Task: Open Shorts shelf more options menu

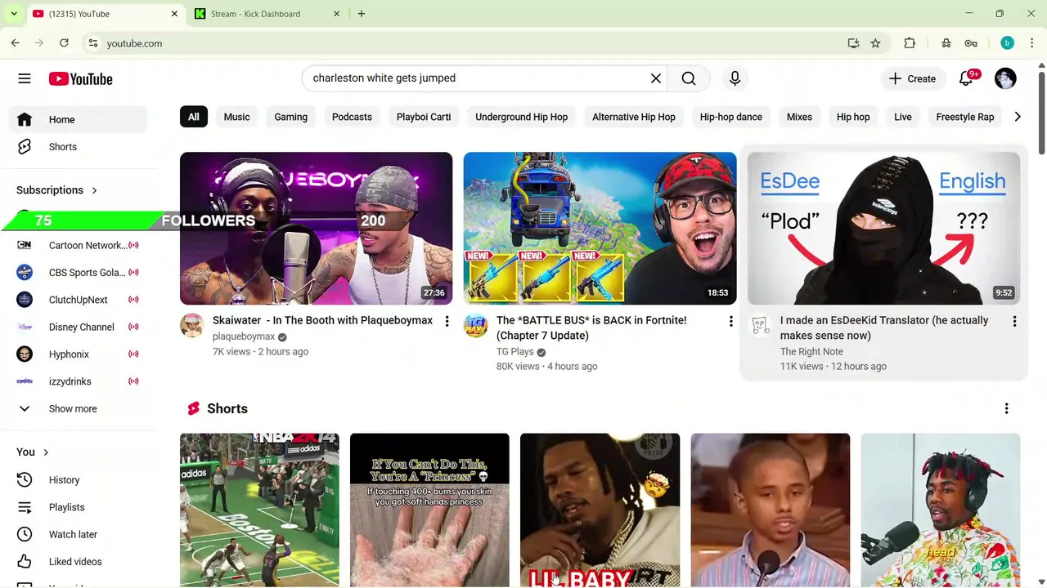Action: [x=1006, y=408]
